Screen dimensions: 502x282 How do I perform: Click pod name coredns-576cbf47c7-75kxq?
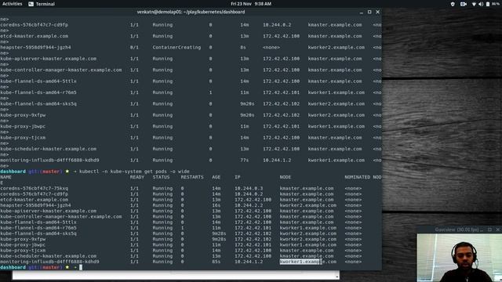pyautogui.click(x=34, y=188)
